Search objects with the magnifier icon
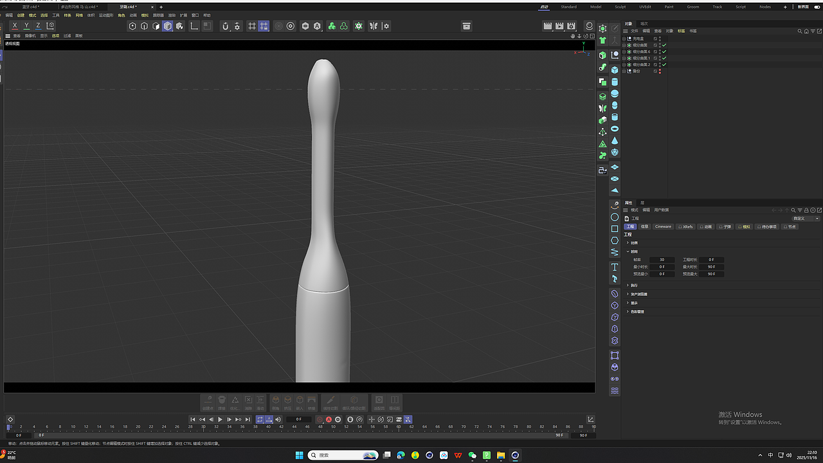The width and height of the screenshot is (823, 463). pos(800,31)
